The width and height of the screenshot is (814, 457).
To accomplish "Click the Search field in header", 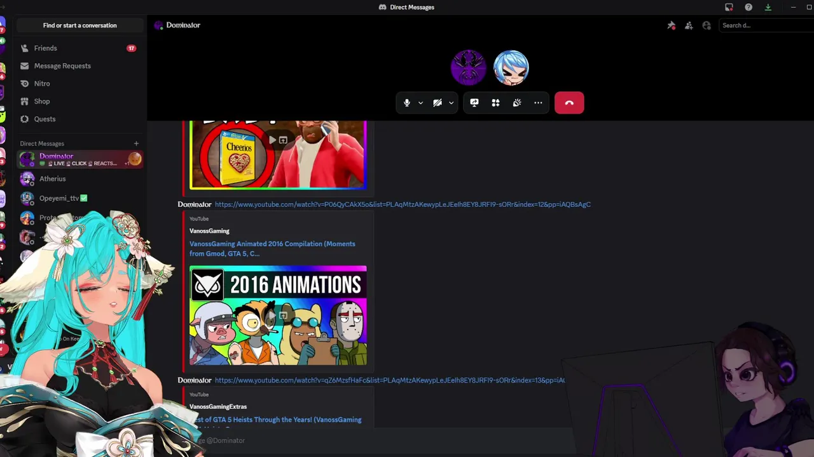I will click(766, 25).
